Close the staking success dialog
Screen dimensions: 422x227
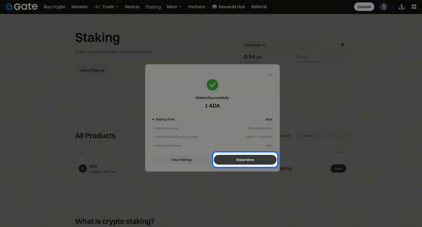(x=270, y=75)
